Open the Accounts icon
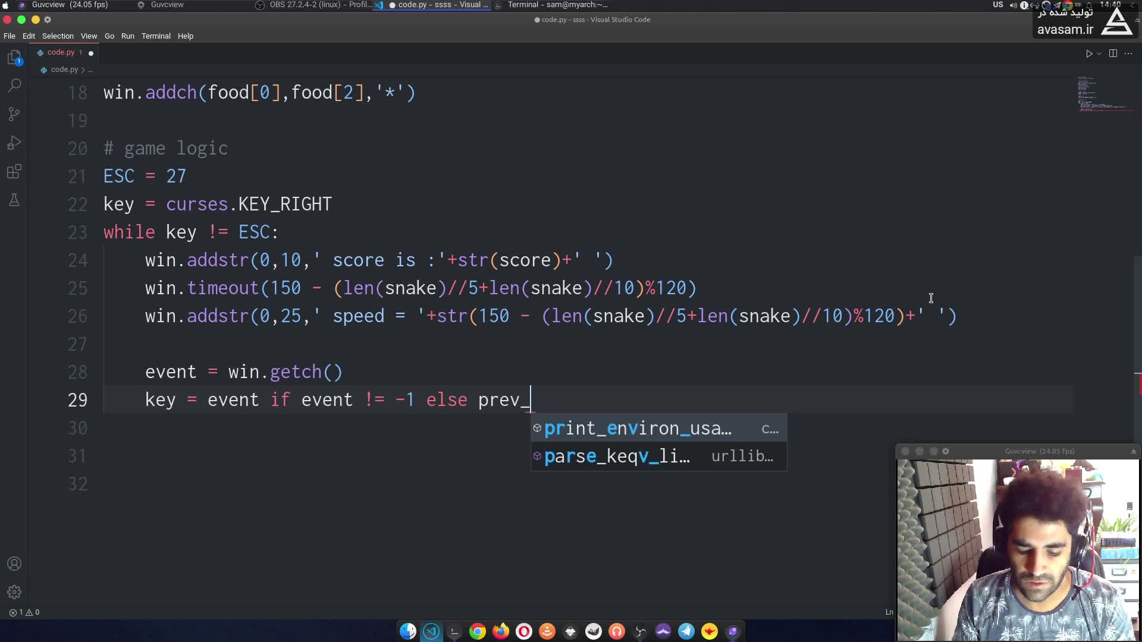Screen dimensions: 1142x642 14,564
